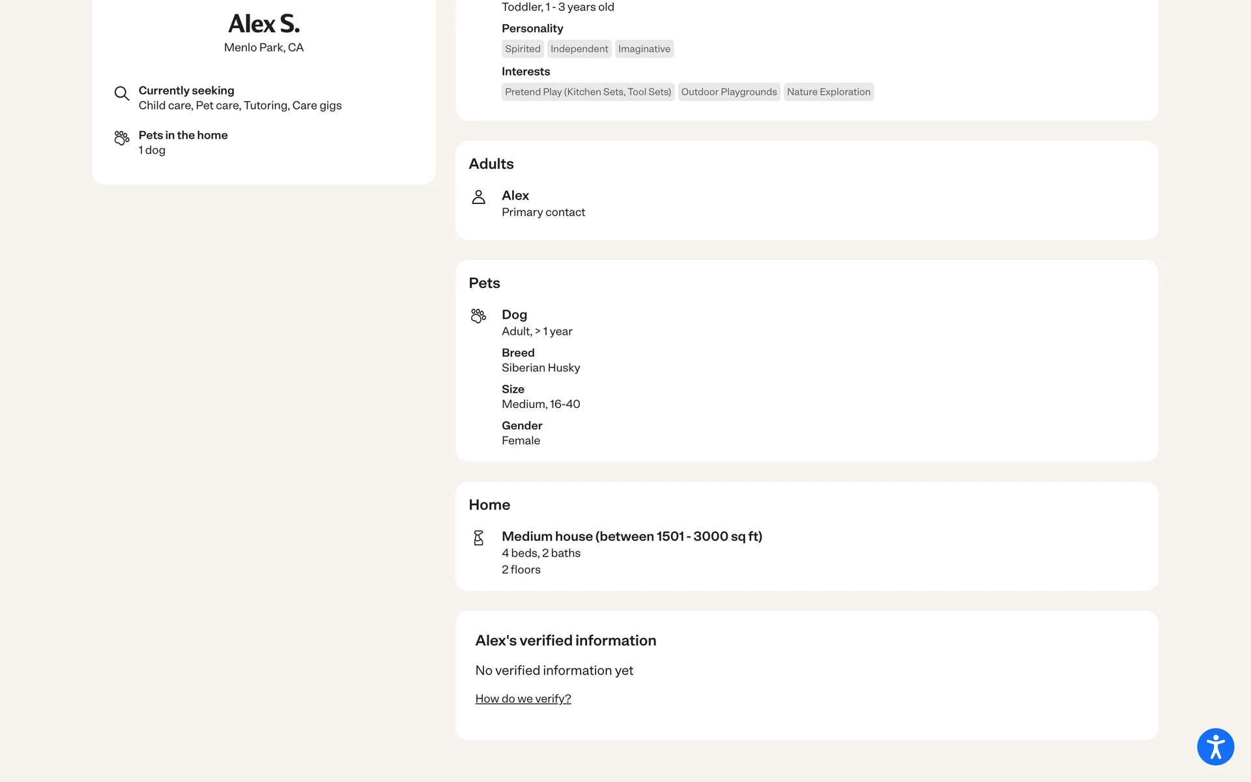Click the Outdoor Playgrounds interest tag
1251x782 pixels.
pos(728,92)
